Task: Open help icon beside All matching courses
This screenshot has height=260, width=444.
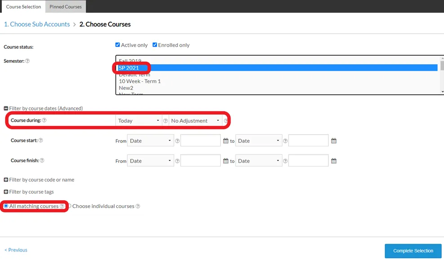Action: (62, 206)
